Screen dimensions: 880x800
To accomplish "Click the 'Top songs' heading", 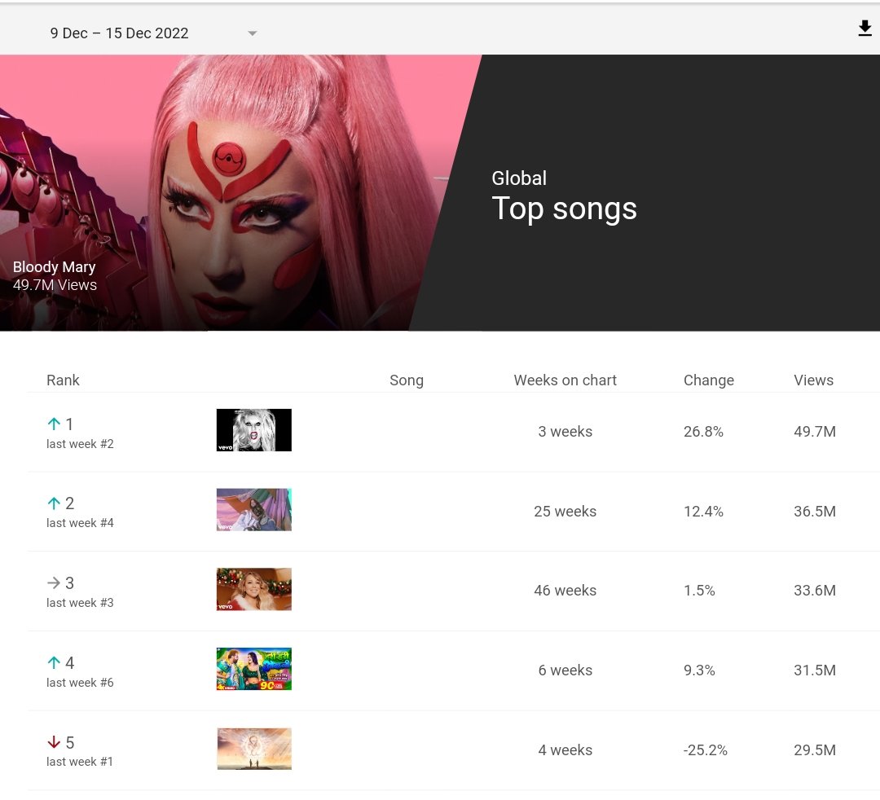I will 564,209.
